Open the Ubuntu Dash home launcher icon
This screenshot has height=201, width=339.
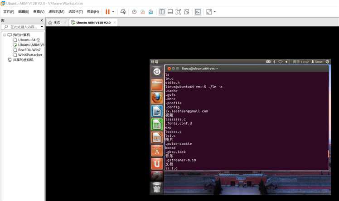tap(157, 72)
